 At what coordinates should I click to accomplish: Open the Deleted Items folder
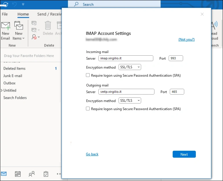(x=14, y=69)
